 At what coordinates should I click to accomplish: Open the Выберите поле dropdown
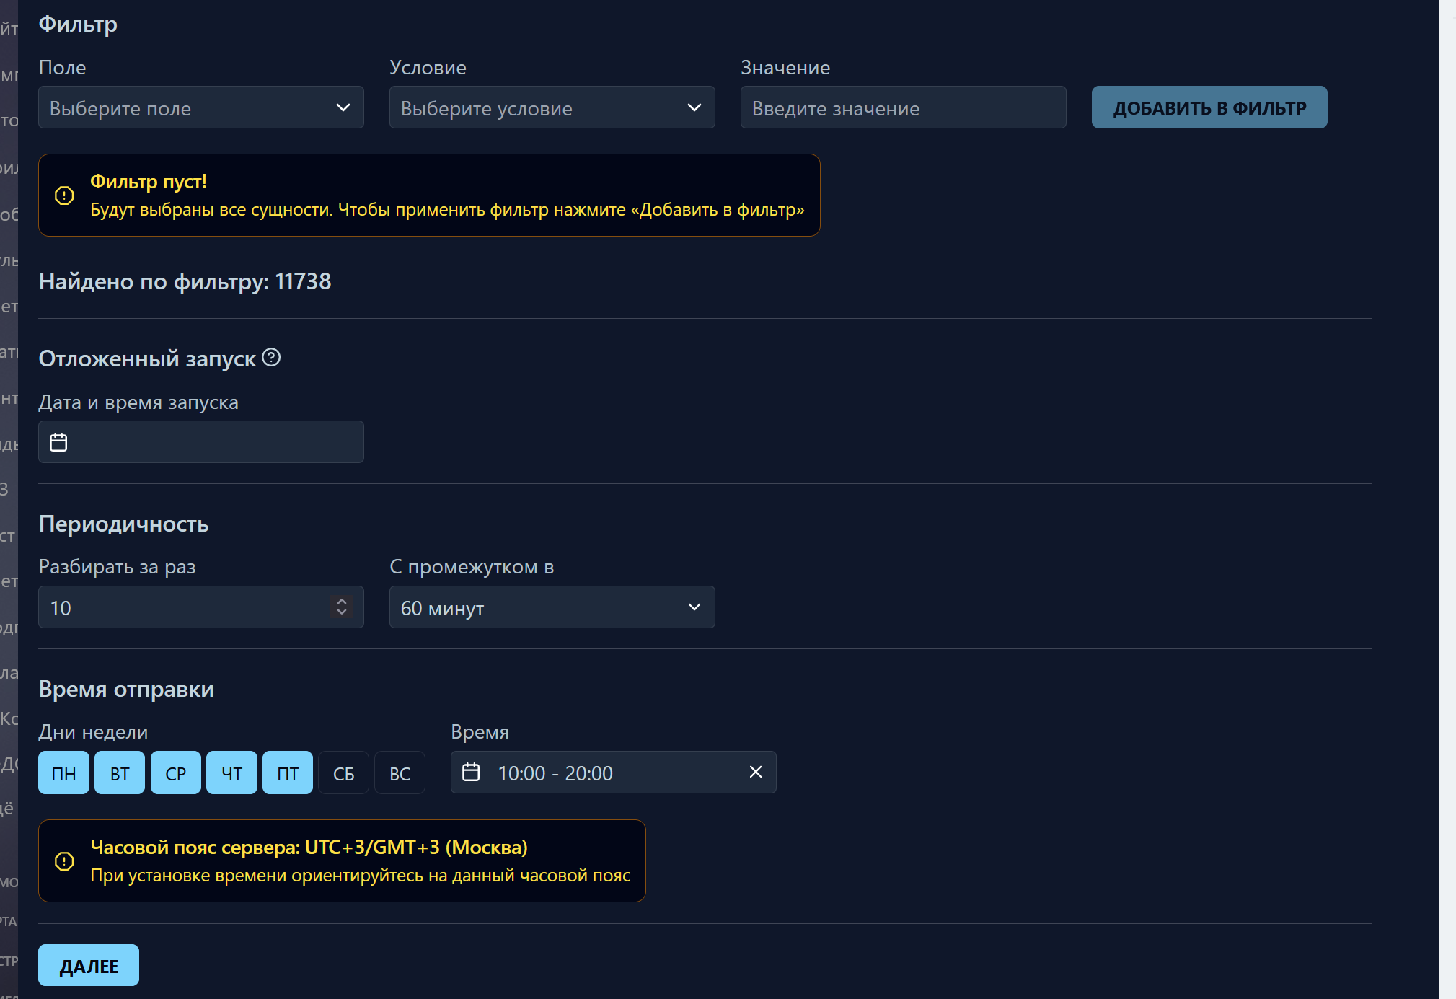click(200, 107)
